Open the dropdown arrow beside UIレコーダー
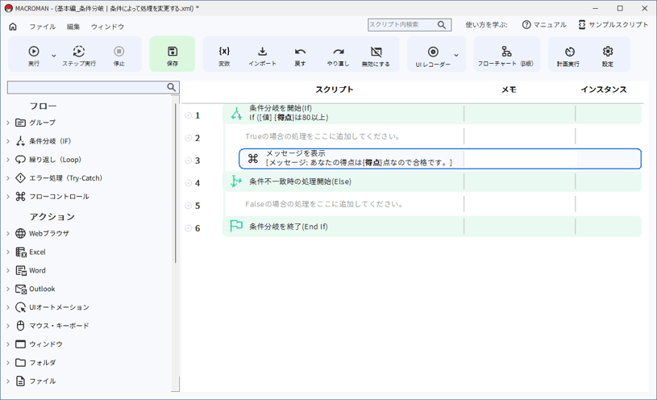 tap(456, 56)
